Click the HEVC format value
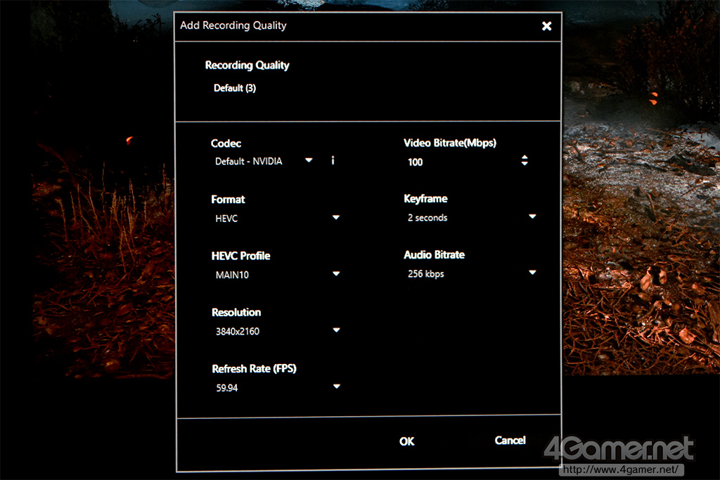Image resolution: width=720 pixels, height=480 pixels. coord(226,219)
